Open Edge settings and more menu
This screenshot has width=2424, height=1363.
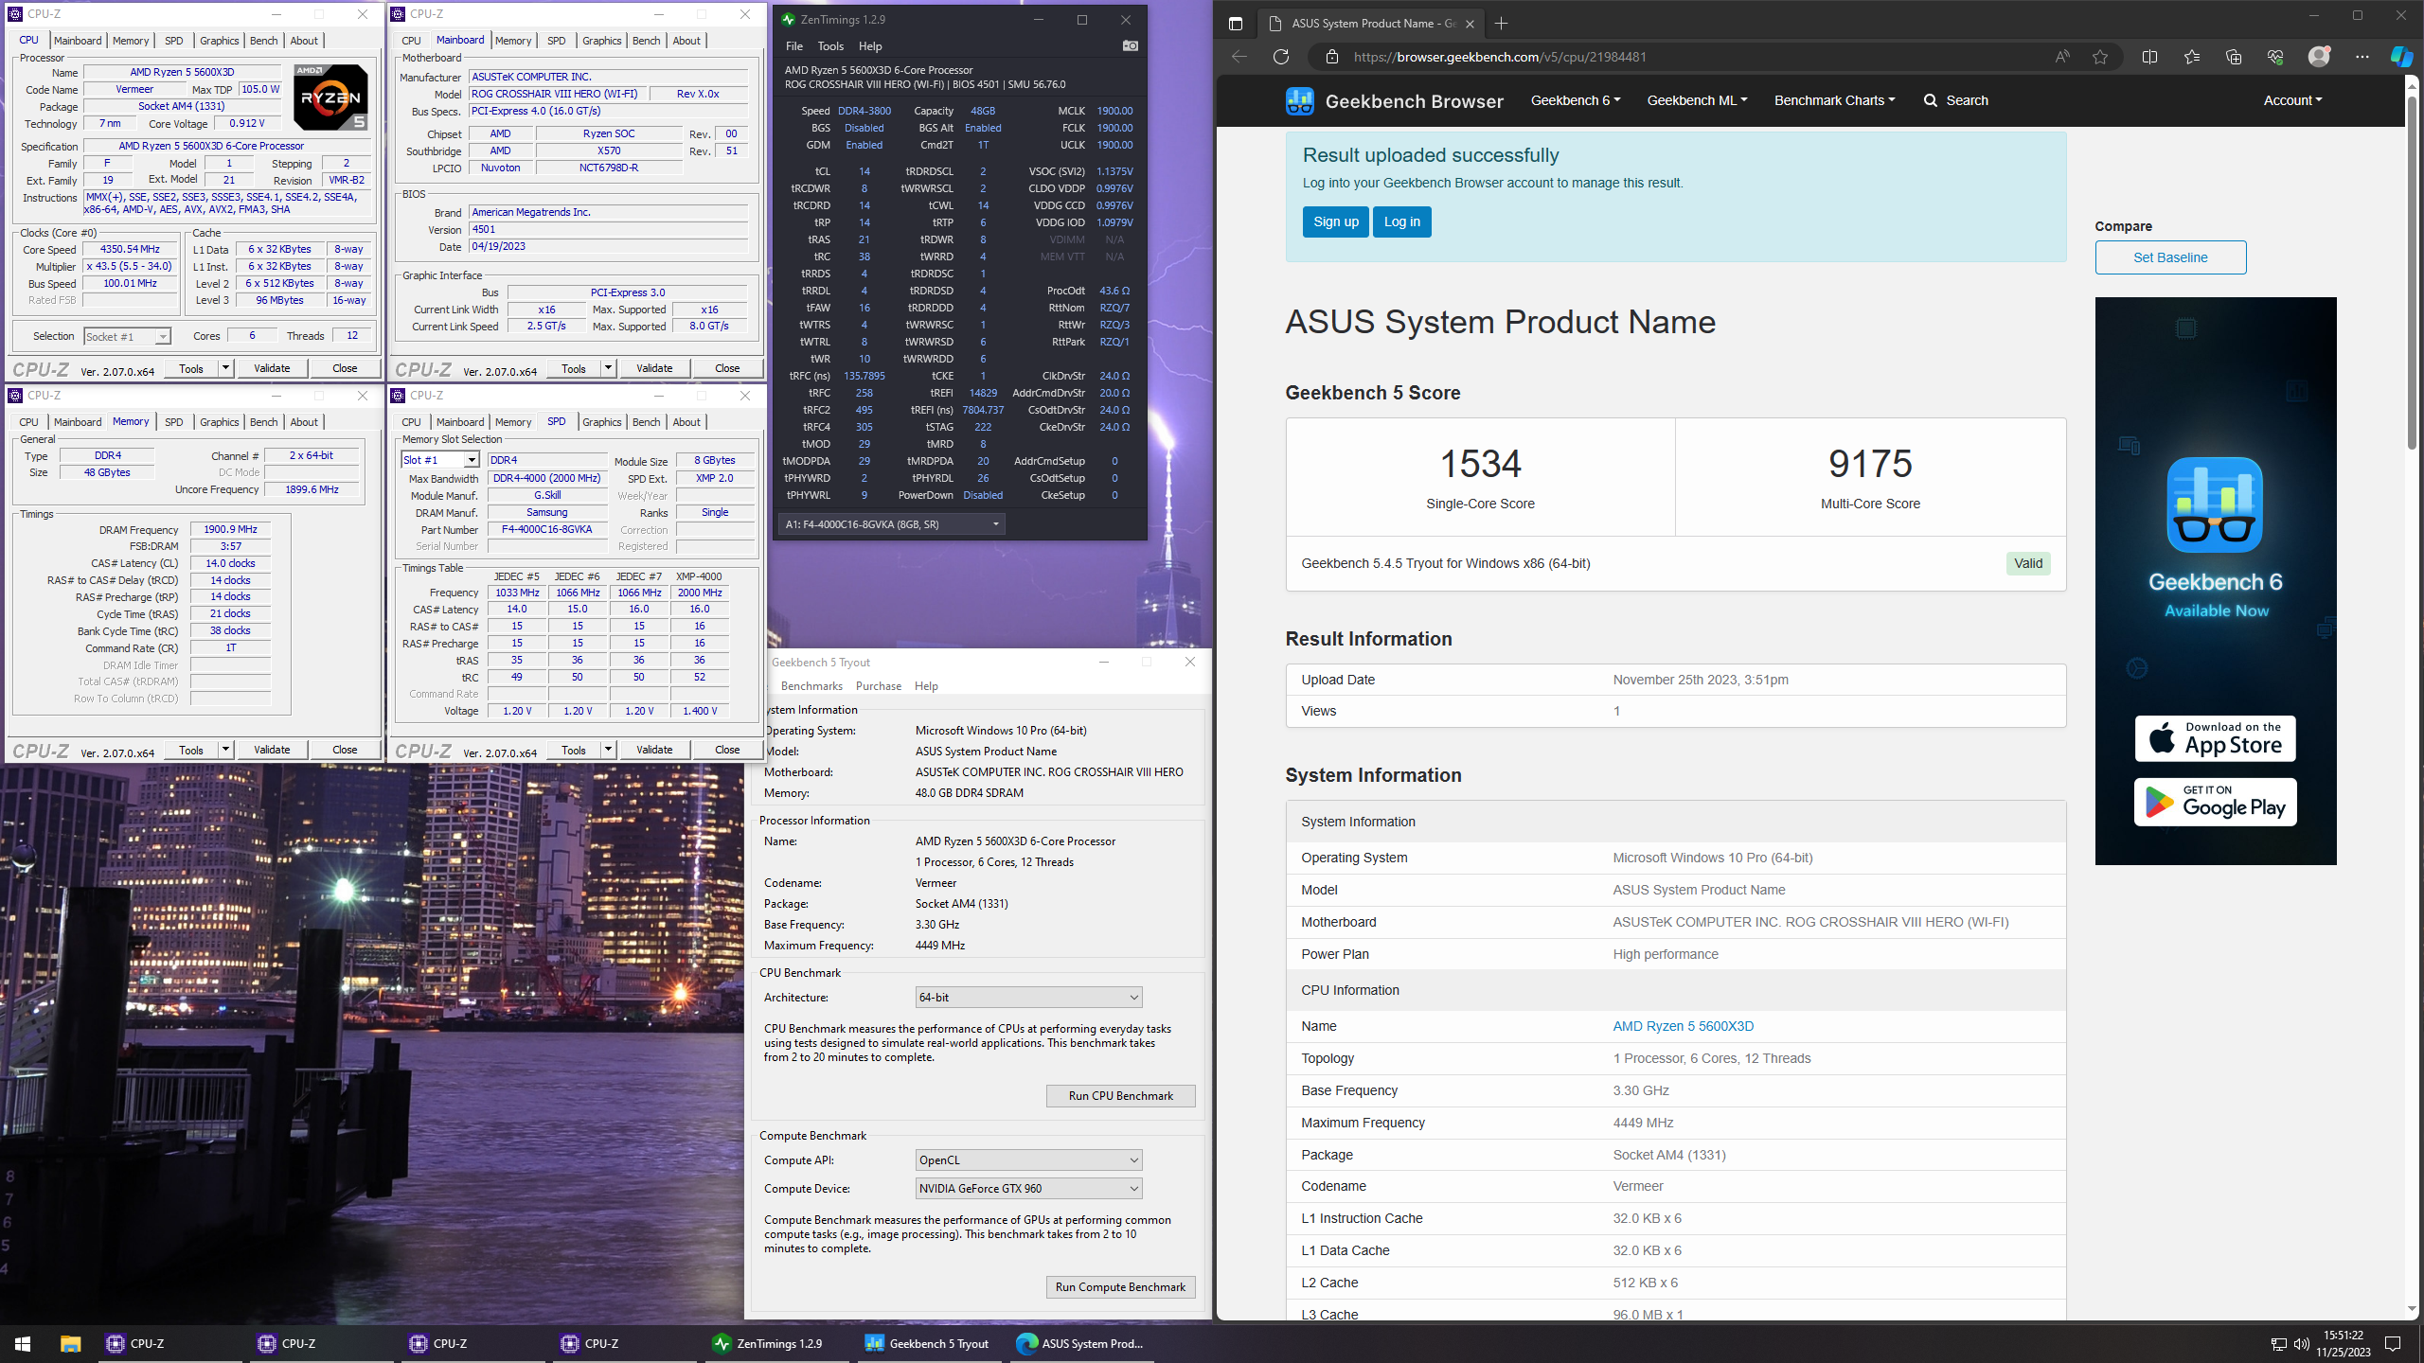pyautogui.click(x=2362, y=57)
